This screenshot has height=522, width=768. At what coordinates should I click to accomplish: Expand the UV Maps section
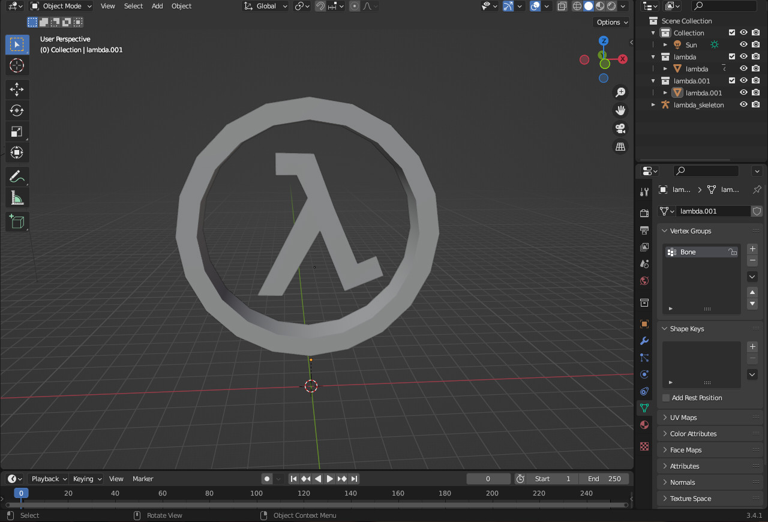coord(684,417)
